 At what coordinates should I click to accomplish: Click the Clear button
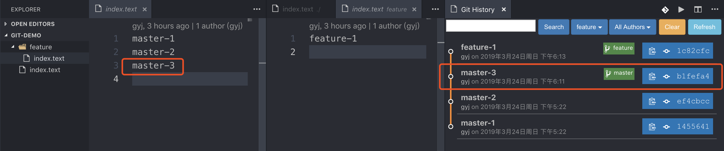pyautogui.click(x=672, y=27)
